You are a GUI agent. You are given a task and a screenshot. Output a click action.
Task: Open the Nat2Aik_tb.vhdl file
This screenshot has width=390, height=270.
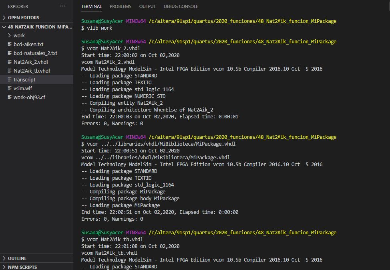32,71
